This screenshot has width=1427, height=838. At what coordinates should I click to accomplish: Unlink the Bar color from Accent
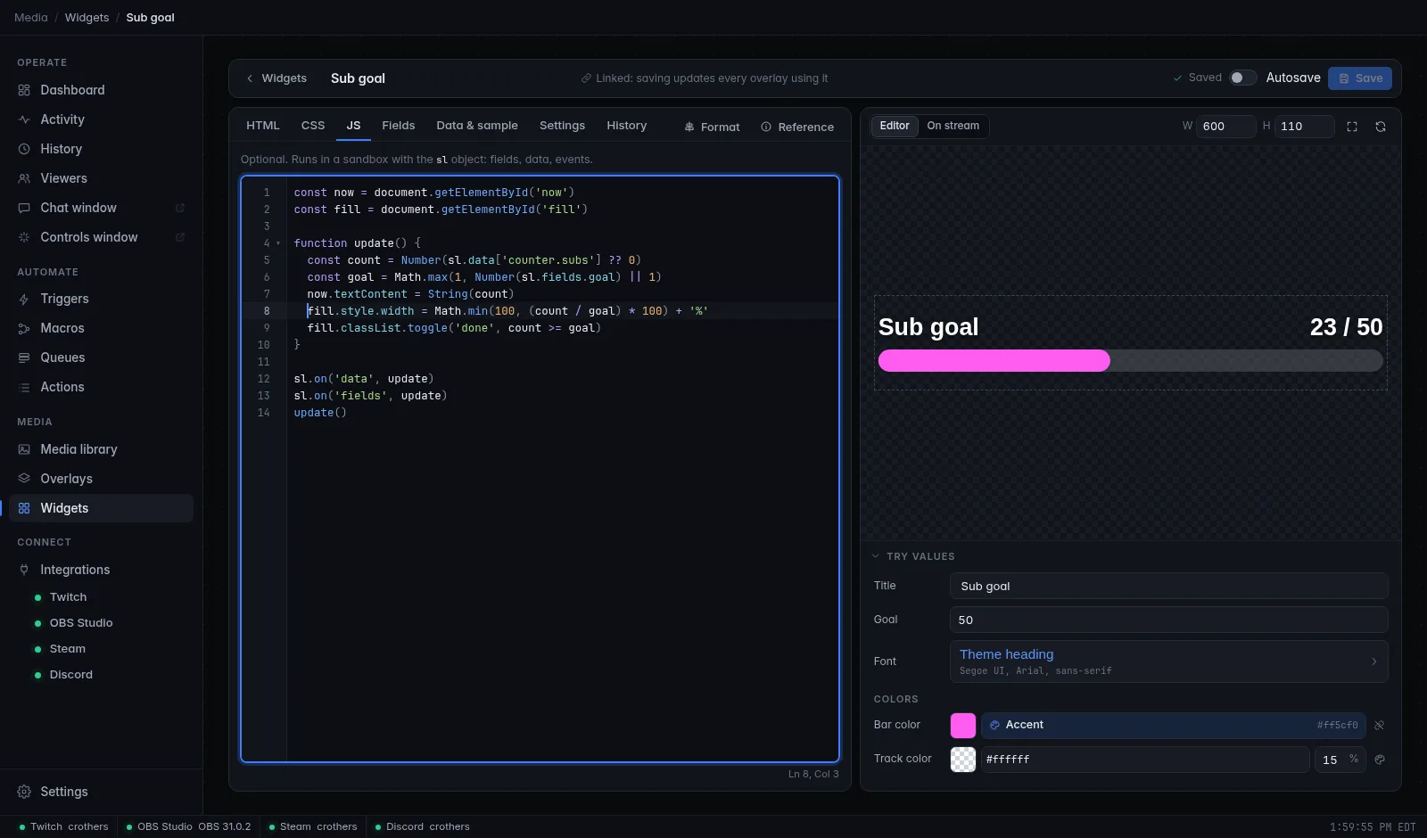(1379, 726)
